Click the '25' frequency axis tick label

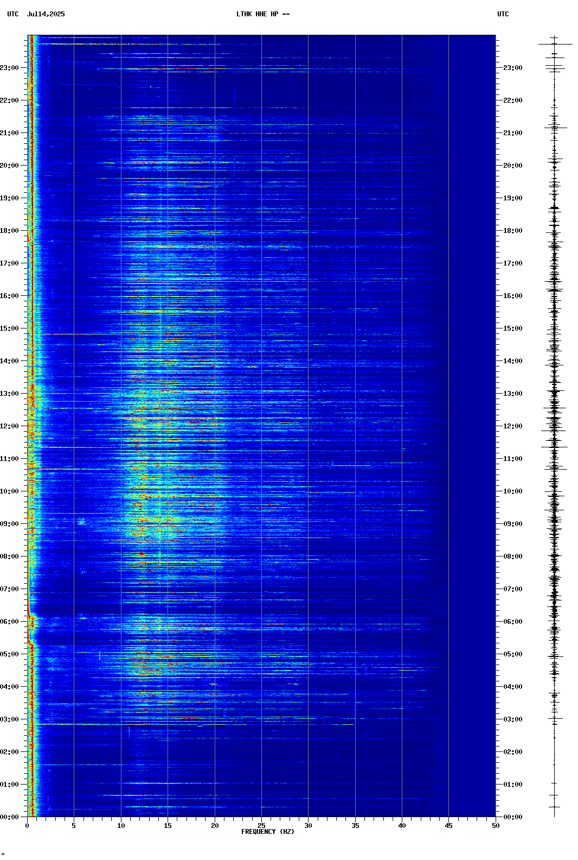(261, 826)
